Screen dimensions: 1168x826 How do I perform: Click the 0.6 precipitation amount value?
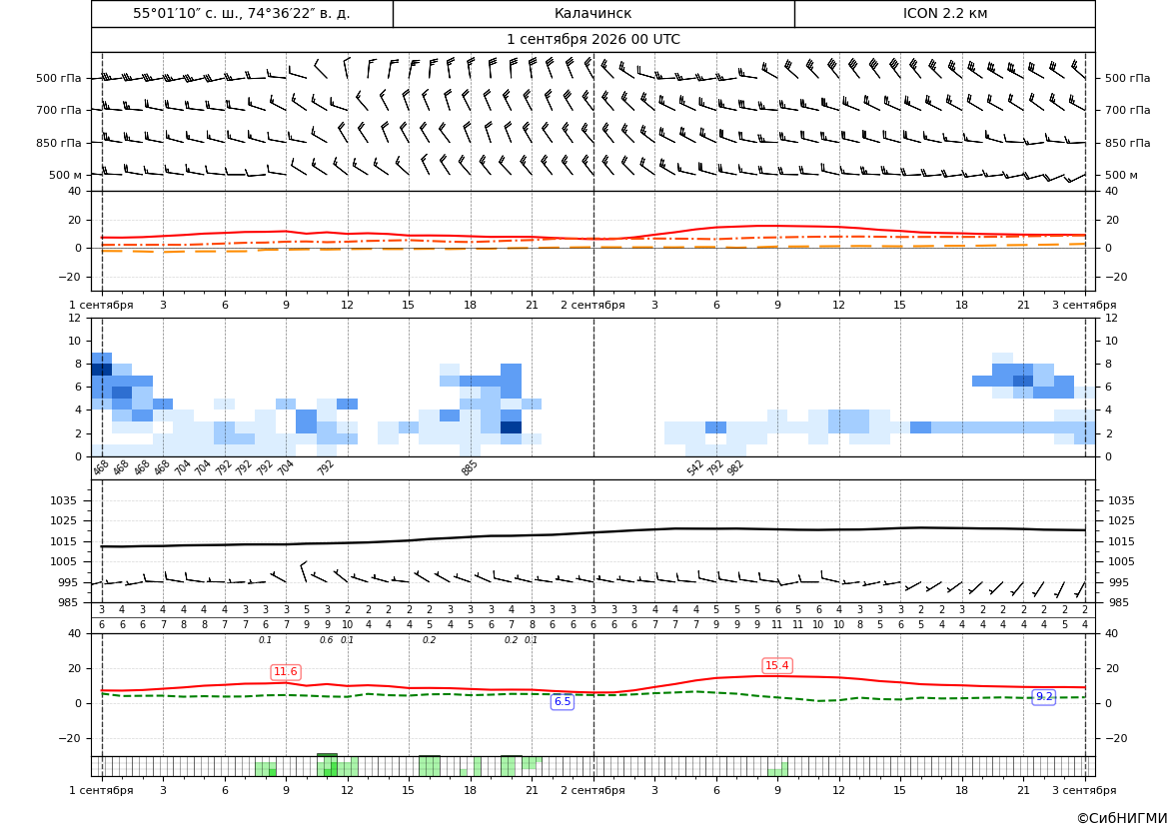tap(327, 640)
